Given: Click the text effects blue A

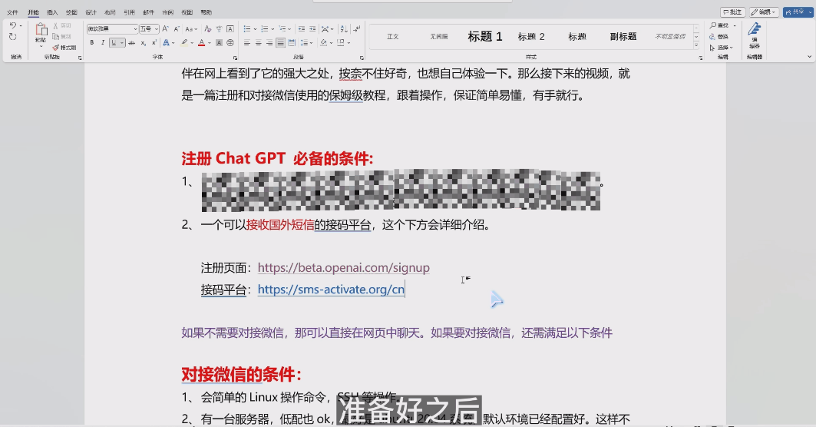Looking at the screenshot, I should 166,43.
